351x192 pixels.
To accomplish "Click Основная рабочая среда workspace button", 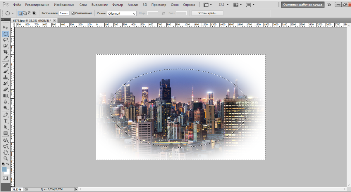I will click(x=302, y=5).
